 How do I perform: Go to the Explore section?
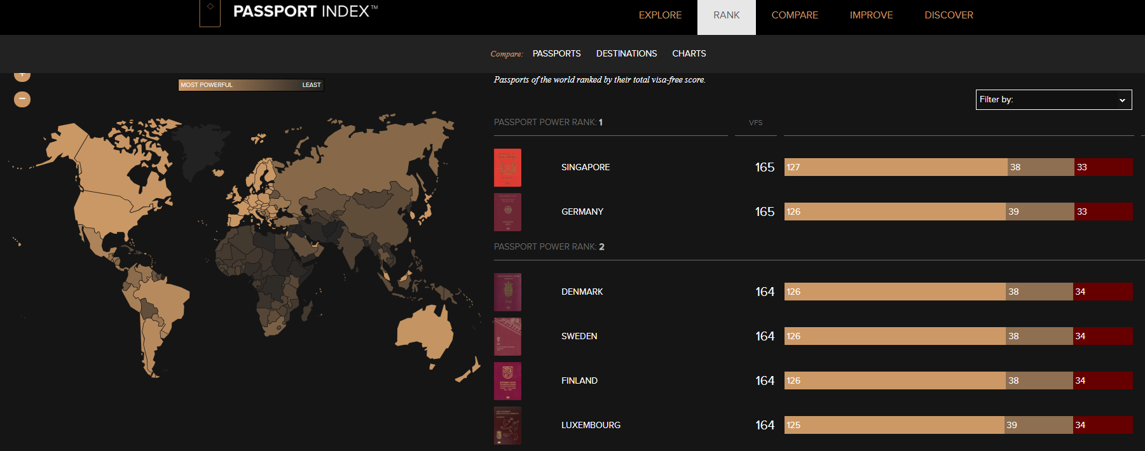[x=660, y=15]
